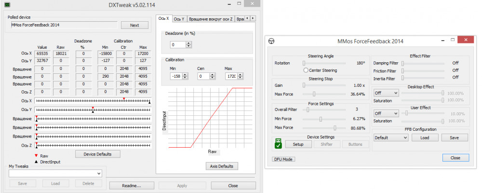
Task: Adjust the Damping Filter slider
Action: [423, 63]
